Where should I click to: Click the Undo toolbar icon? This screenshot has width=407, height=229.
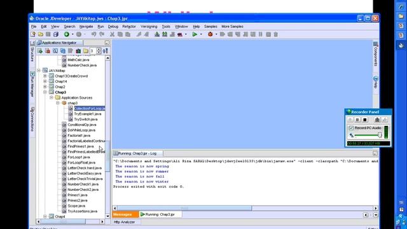(x=93, y=34)
